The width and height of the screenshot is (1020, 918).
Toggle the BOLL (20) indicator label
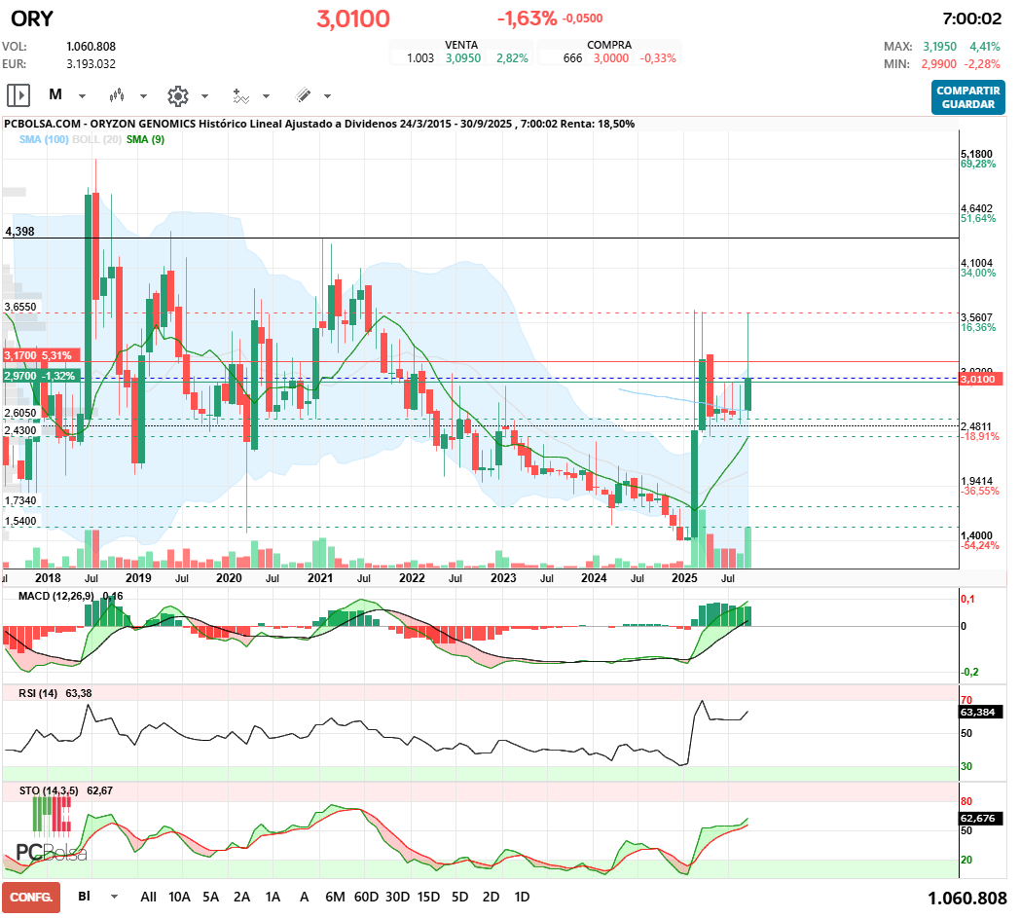coord(97,139)
